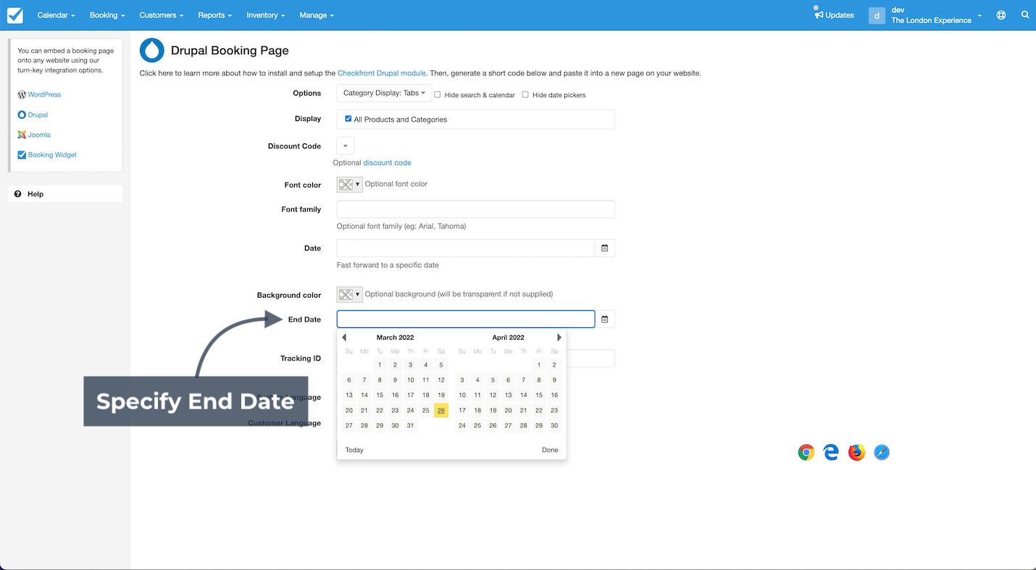Screen dimensions: 1036x570
Task: Click the dev user avatar
Action: coord(877,15)
